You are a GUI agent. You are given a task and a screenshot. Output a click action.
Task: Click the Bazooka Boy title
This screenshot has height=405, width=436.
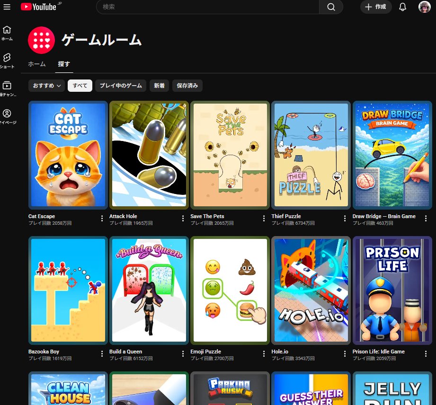pos(44,352)
